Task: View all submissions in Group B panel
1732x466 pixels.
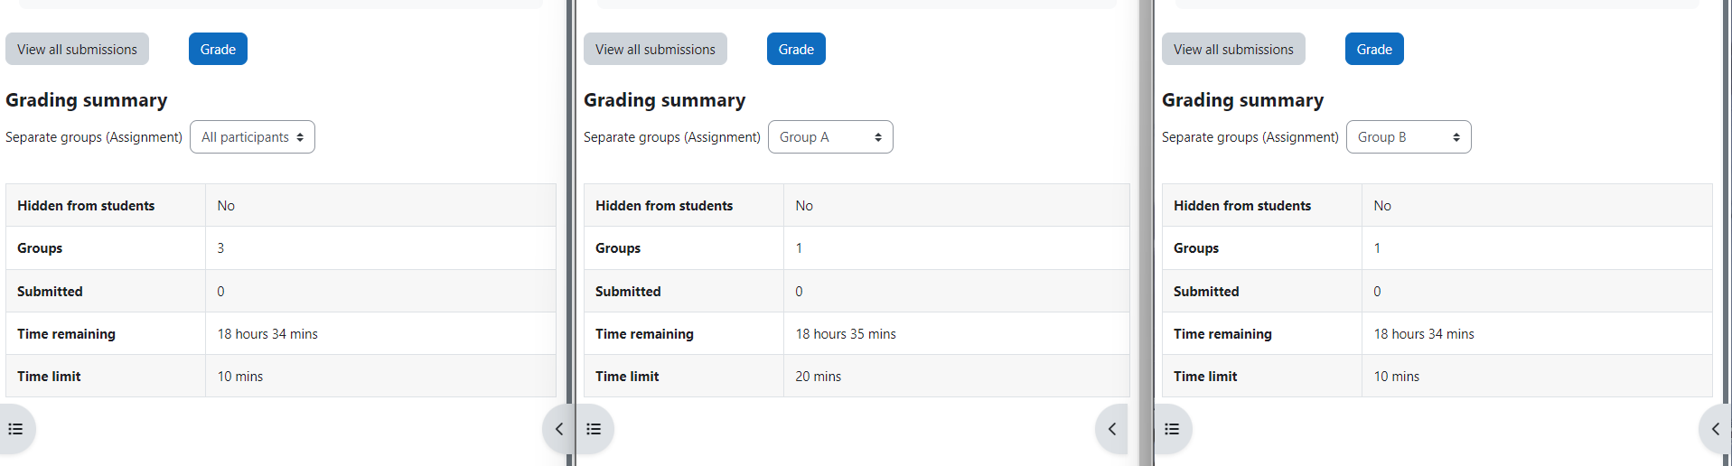Action: [x=1233, y=49]
